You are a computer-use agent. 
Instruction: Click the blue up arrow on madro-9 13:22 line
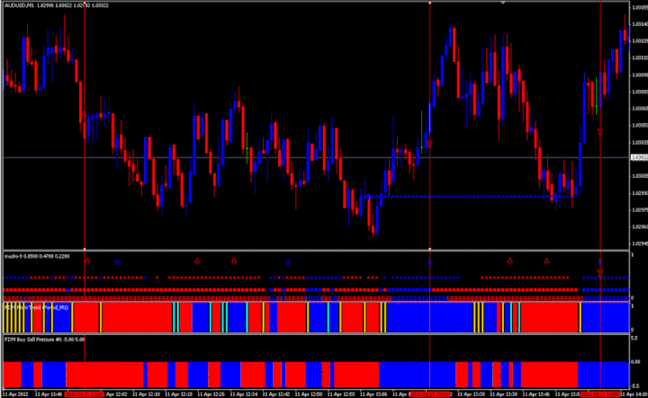[x=430, y=261]
